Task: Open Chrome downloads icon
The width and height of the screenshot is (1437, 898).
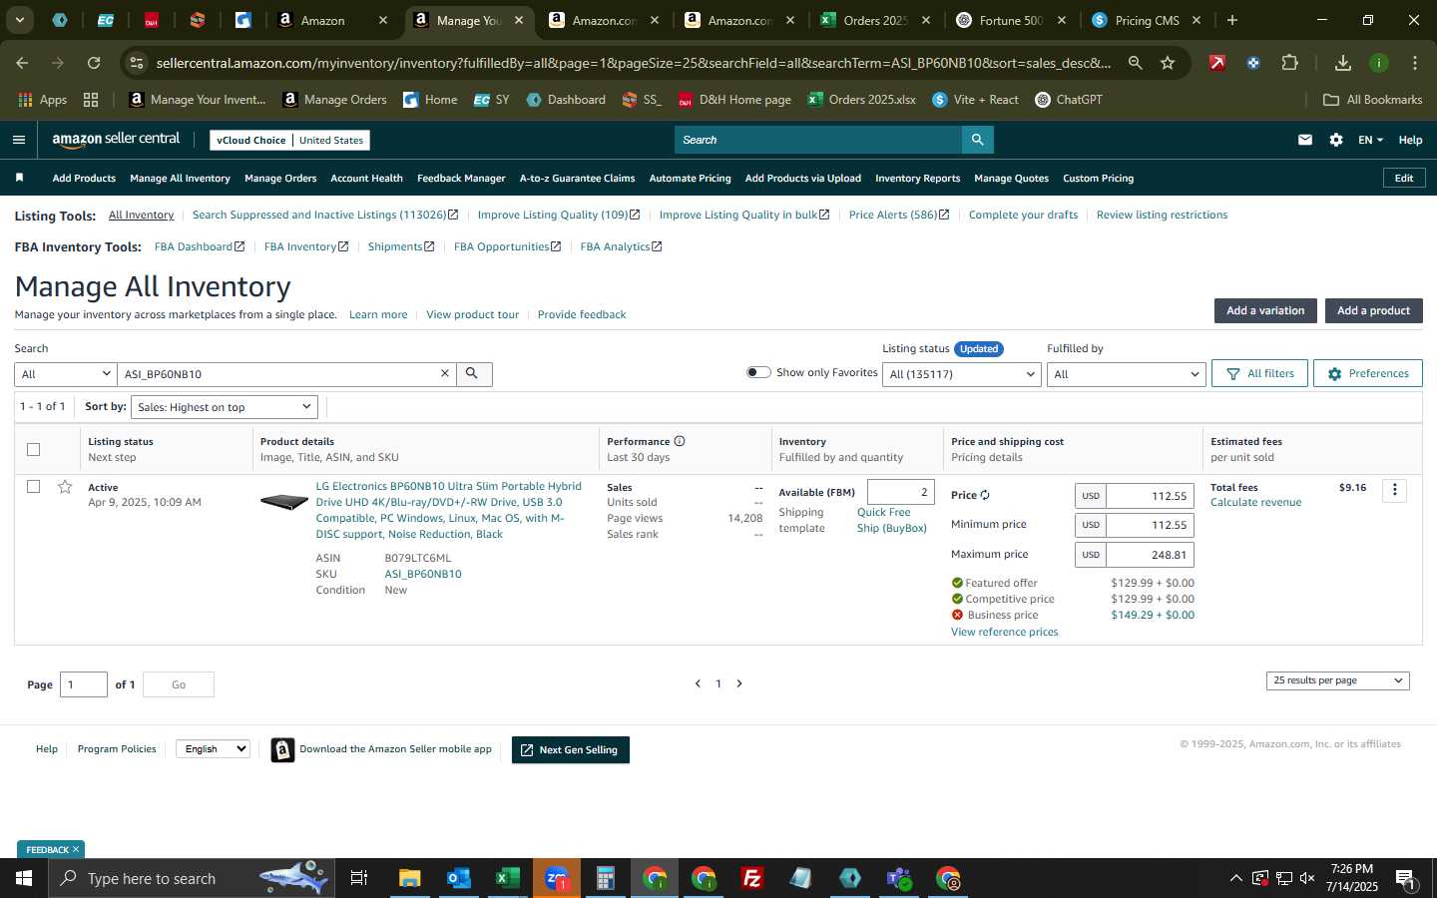Action: click(x=1342, y=63)
